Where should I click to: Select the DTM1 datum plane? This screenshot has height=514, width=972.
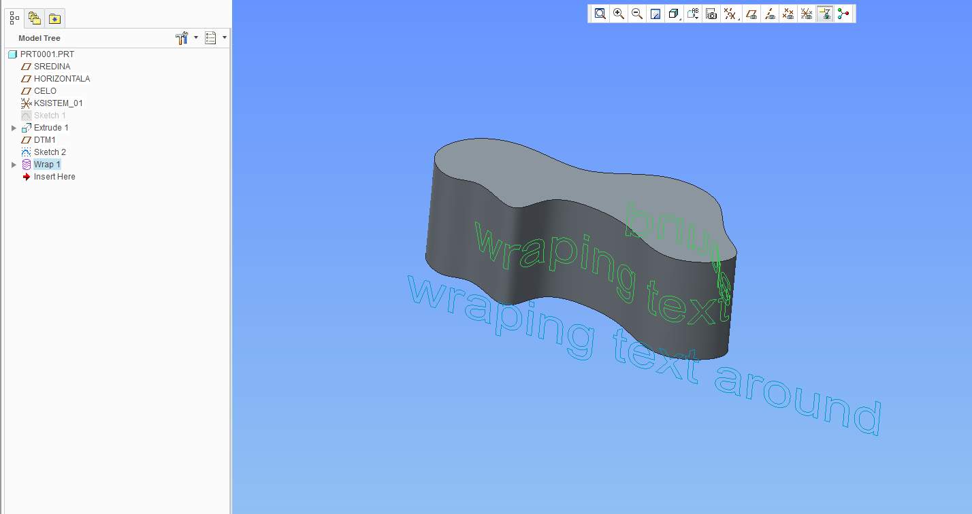(45, 140)
